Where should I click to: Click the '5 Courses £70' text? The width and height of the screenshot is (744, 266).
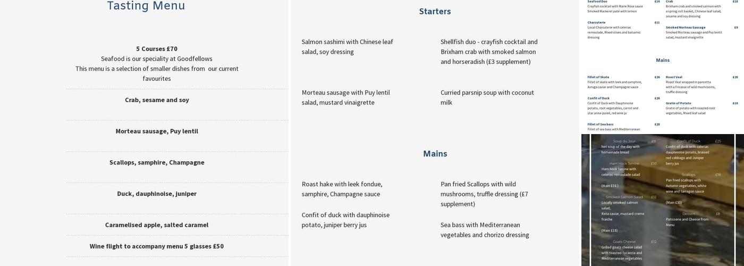click(x=157, y=48)
